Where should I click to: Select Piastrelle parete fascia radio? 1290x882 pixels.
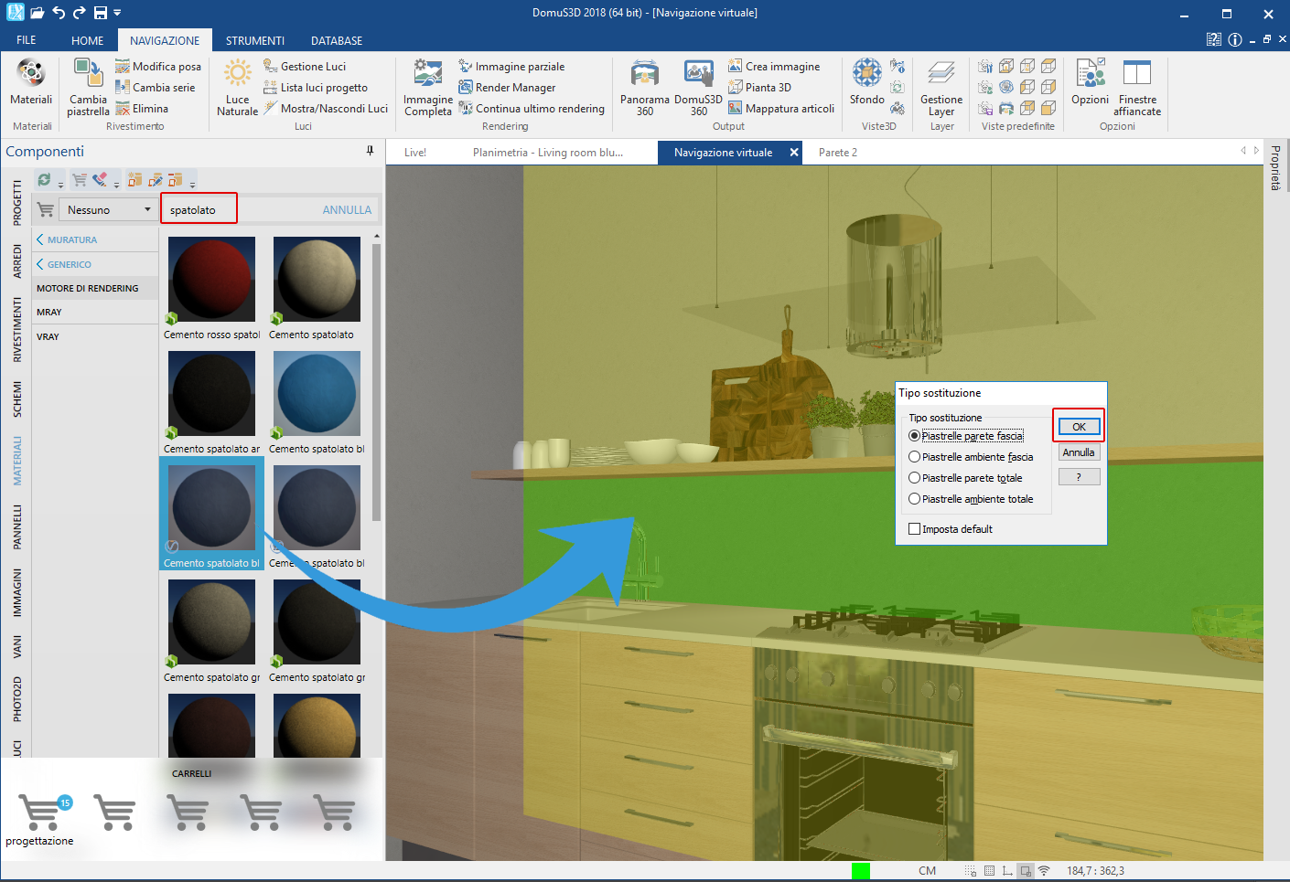[914, 436]
